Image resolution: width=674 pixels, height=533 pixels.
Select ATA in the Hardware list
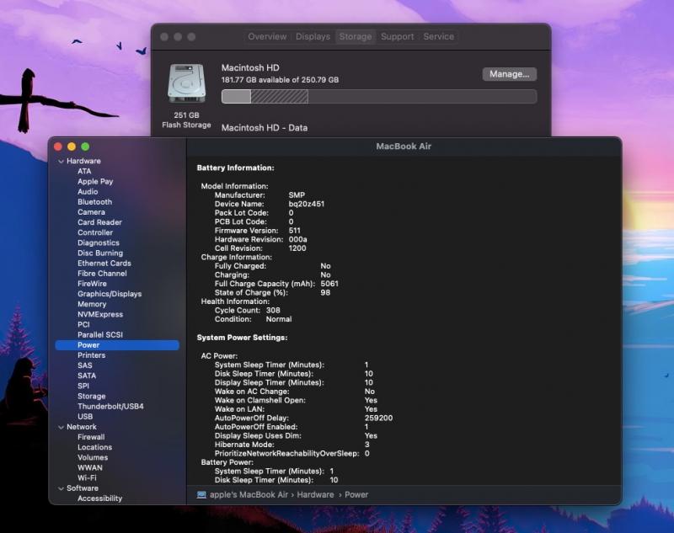(x=84, y=172)
